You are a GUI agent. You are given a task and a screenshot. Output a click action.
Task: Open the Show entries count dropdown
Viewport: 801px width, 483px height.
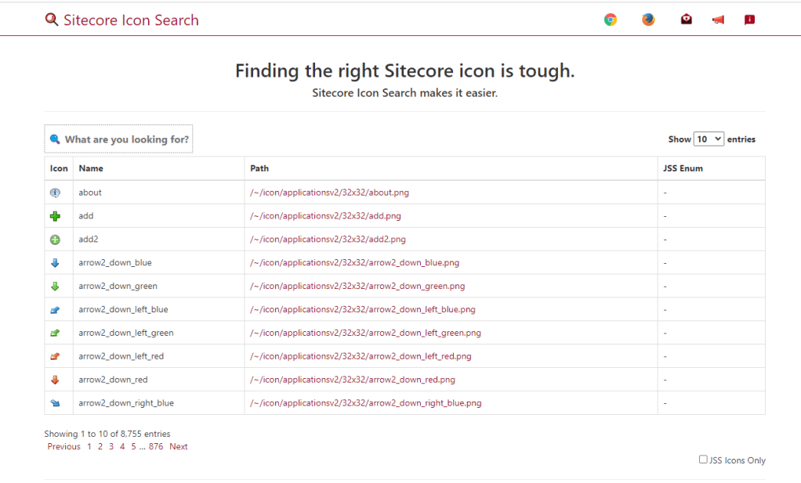click(x=709, y=139)
